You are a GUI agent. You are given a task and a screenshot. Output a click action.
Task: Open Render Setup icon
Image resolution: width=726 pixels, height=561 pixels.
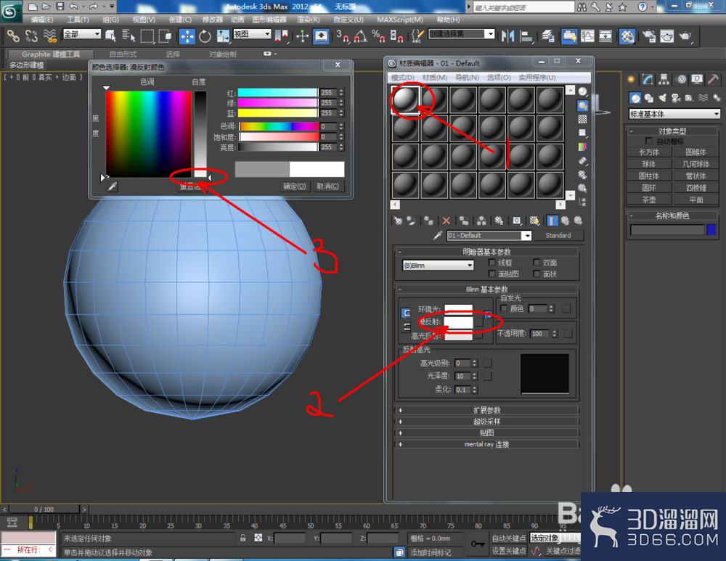pyautogui.click(x=649, y=36)
